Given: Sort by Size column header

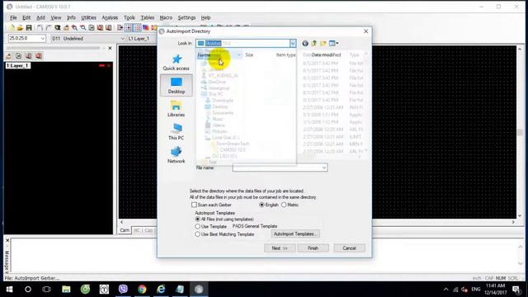Looking at the screenshot, I should (x=249, y=55).
